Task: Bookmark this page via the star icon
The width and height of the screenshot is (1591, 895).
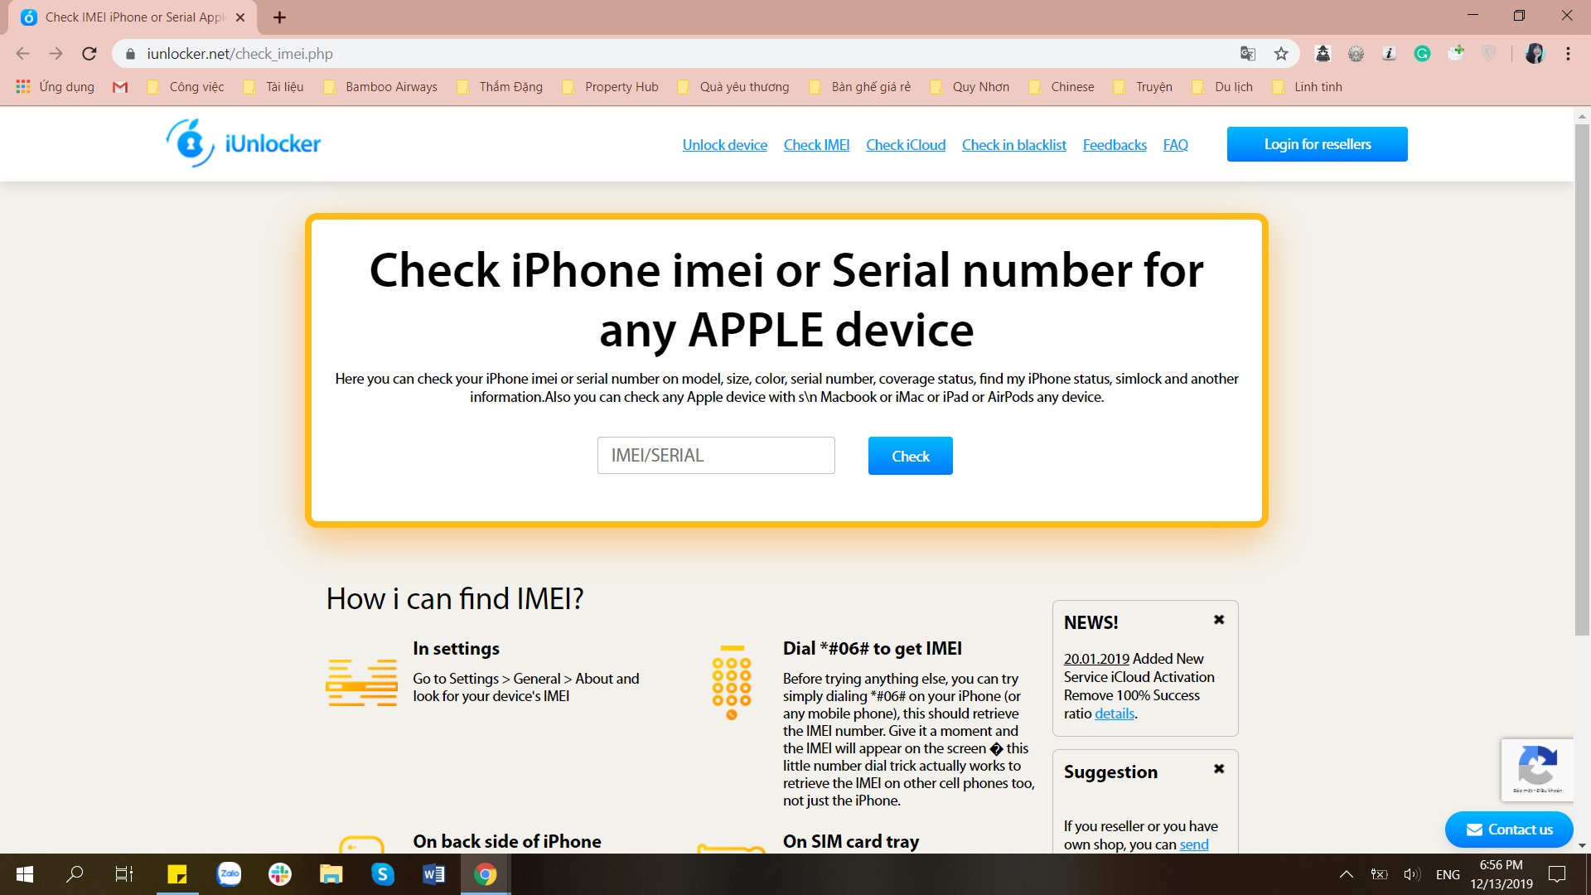Action: pos(1281,53)
